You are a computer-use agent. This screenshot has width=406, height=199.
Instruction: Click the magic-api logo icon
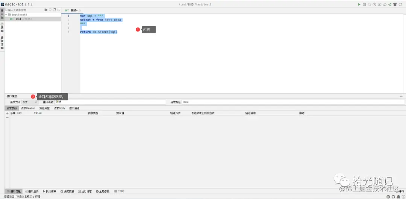tap(3, 4)
